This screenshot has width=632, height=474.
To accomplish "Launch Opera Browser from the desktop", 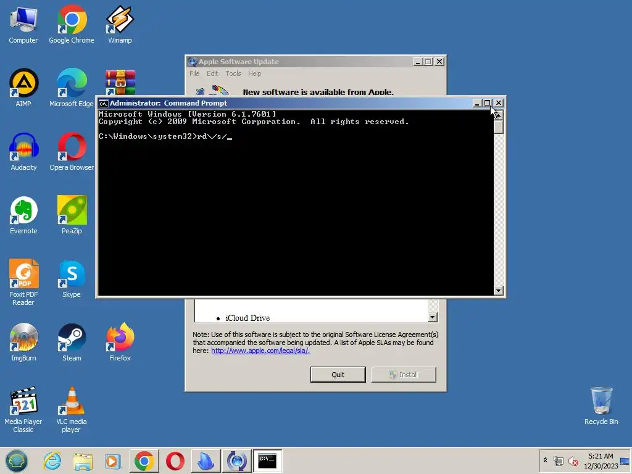I will tap(72, 152).
